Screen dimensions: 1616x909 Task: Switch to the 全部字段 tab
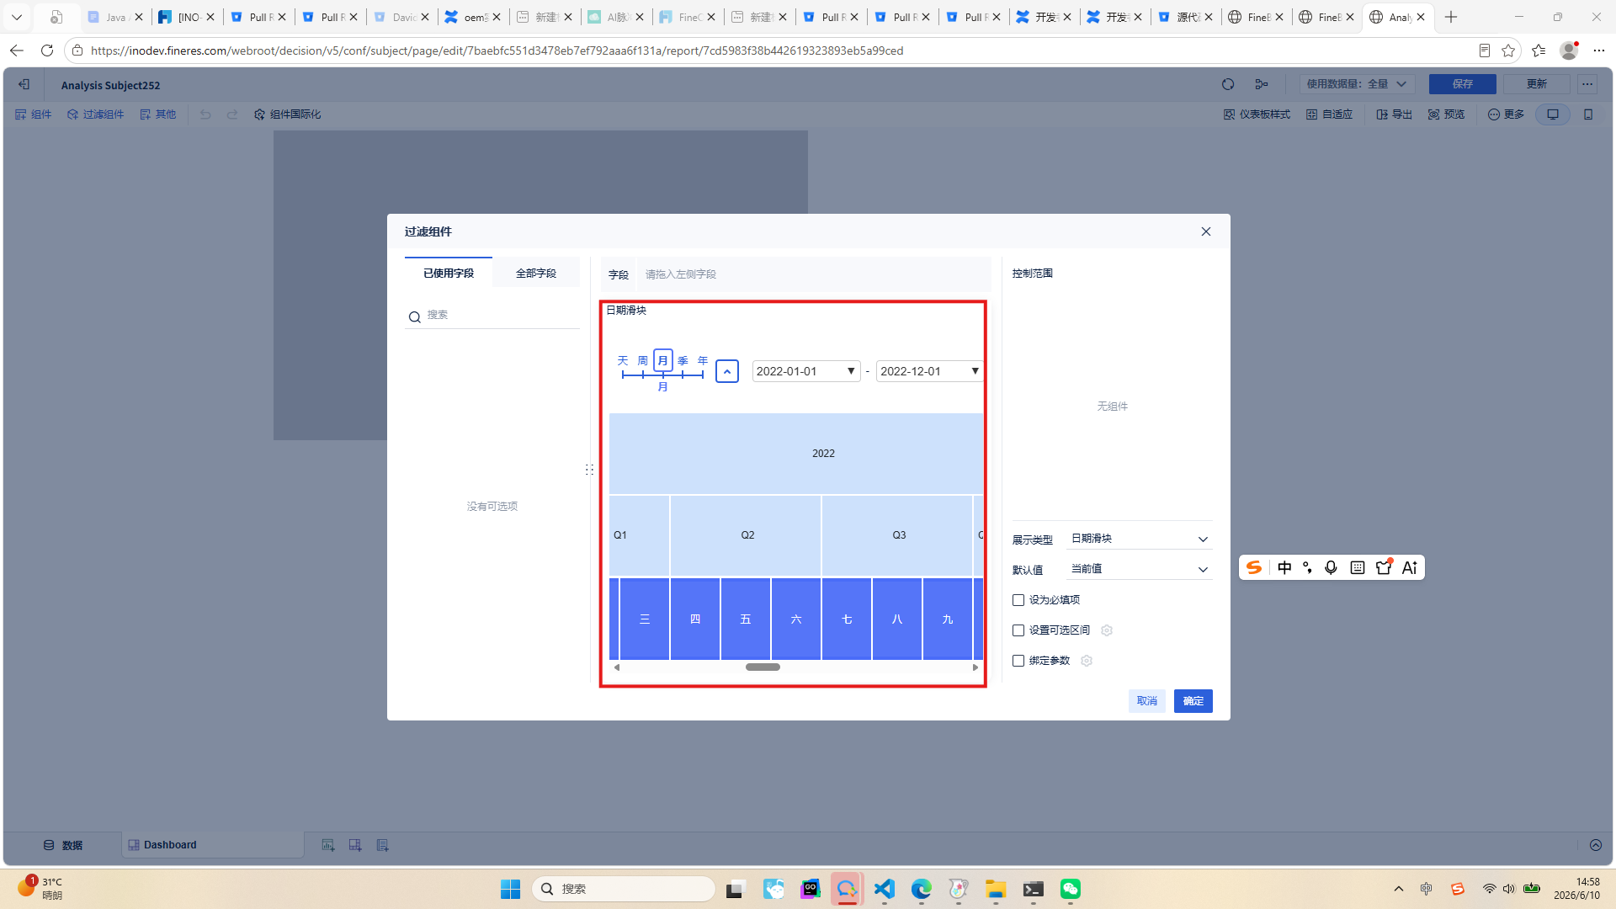pyautogui.click(x=536, y=274)
